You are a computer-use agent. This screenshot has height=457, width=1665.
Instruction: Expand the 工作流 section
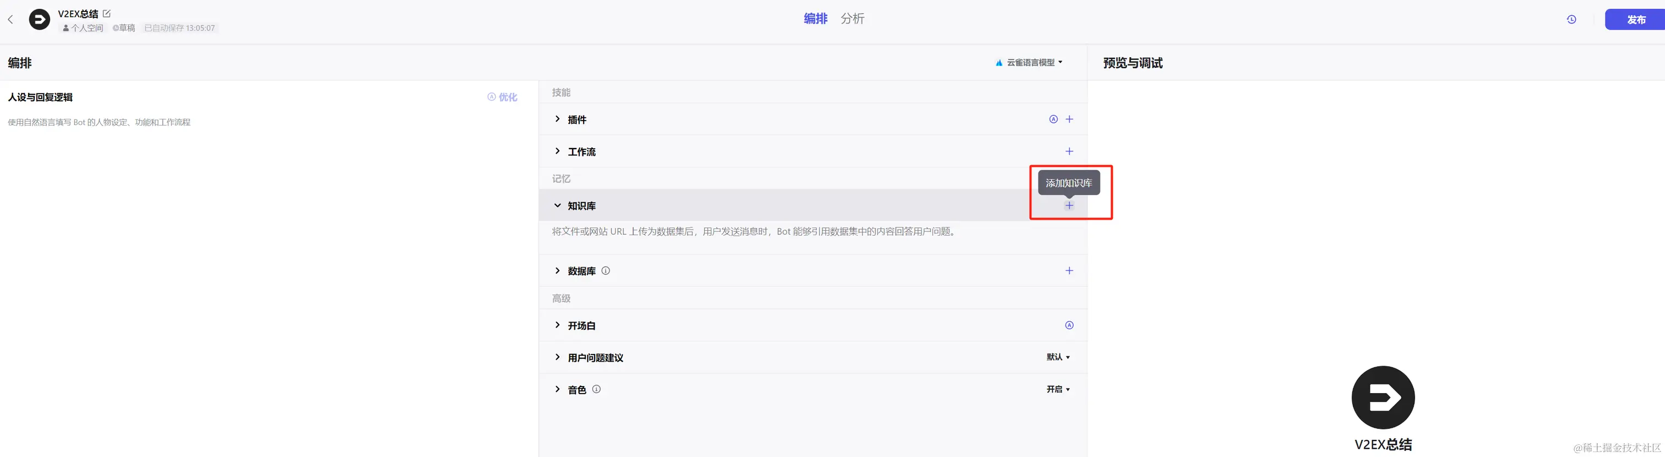click(557, 151)
